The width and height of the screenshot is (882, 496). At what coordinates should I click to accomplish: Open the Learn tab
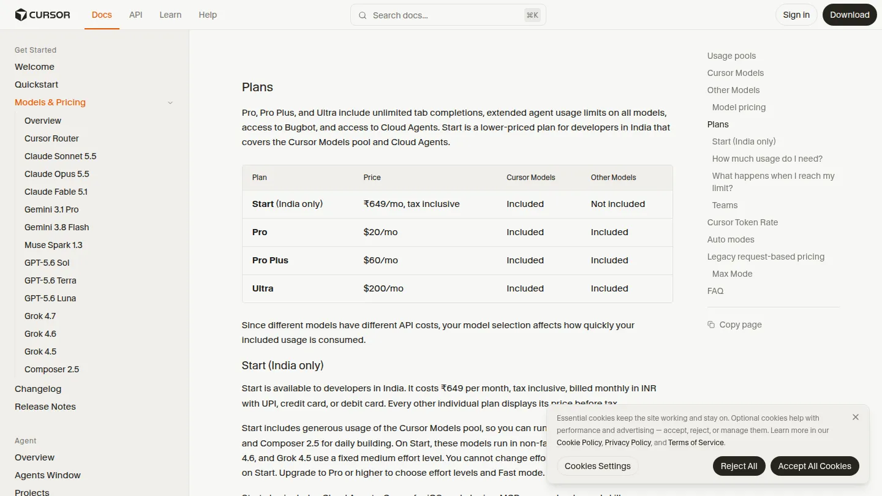point(170,15)
